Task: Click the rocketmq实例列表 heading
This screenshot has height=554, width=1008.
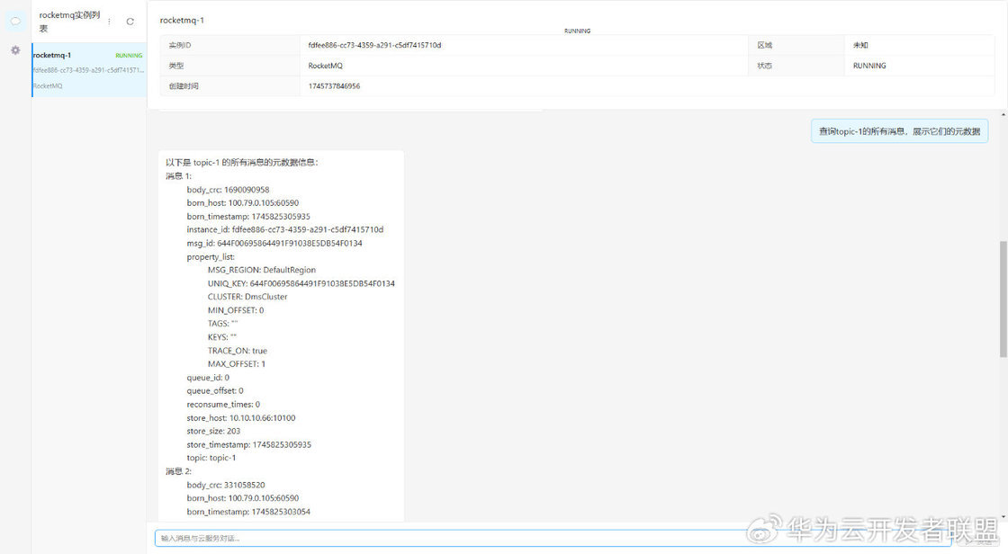Action: tap(69, 22)
